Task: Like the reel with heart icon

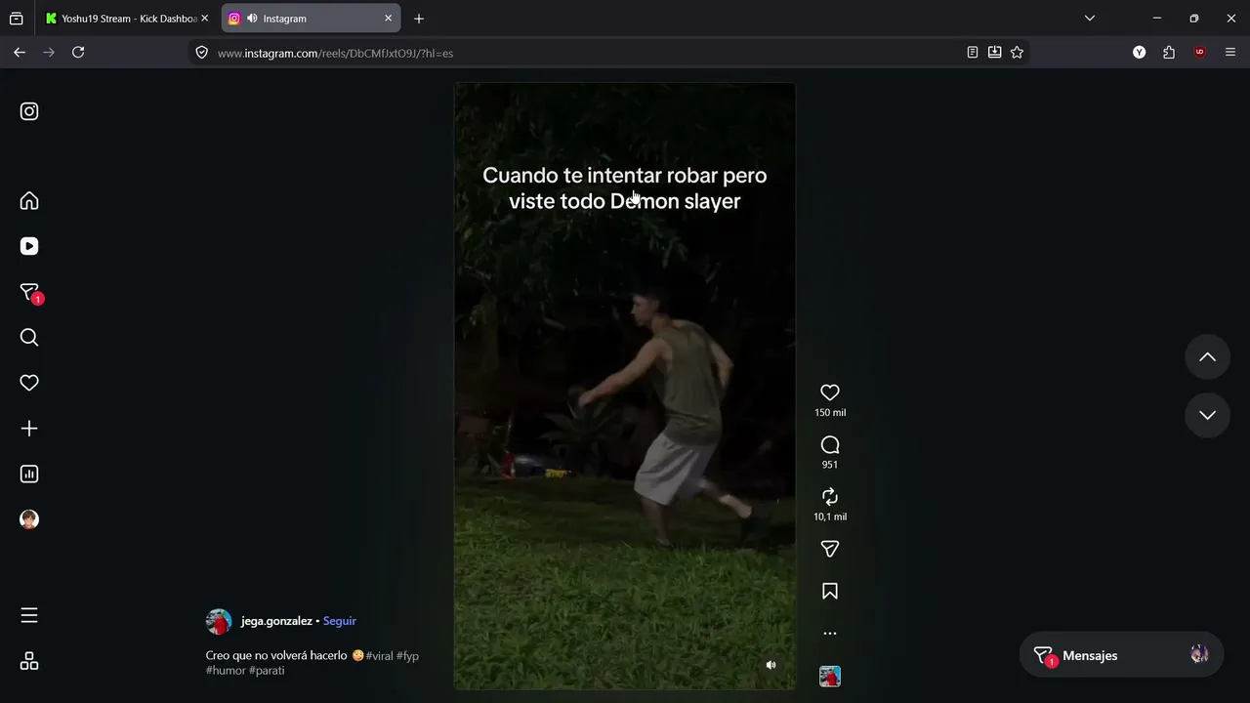Action: pyautogui.click(x=830, y=393)
